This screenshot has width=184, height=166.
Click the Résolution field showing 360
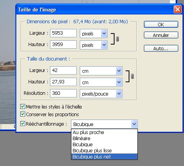(63, 93)
